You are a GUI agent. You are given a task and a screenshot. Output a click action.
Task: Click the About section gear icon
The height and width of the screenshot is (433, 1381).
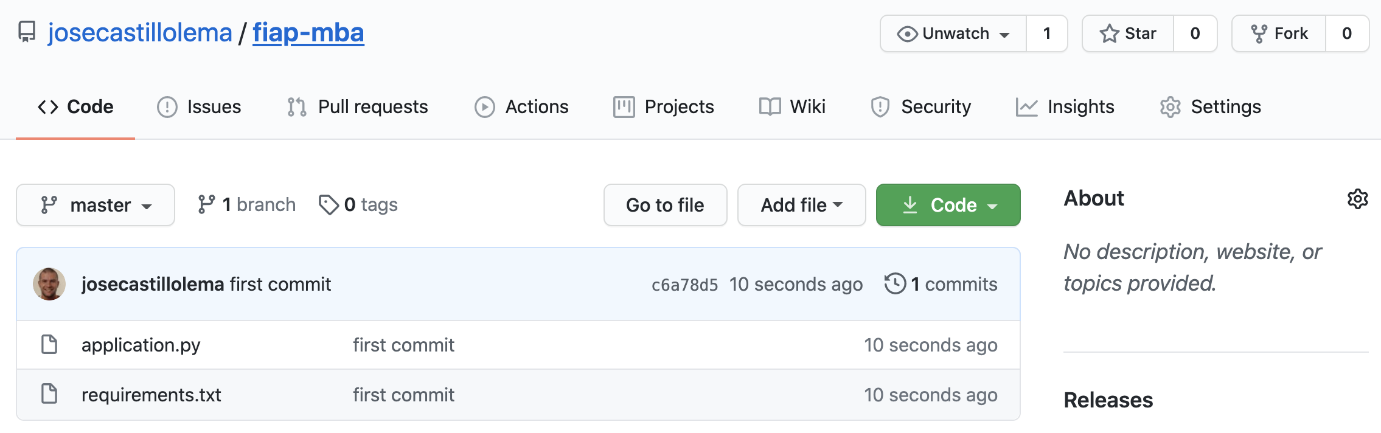pos(1357,199)
